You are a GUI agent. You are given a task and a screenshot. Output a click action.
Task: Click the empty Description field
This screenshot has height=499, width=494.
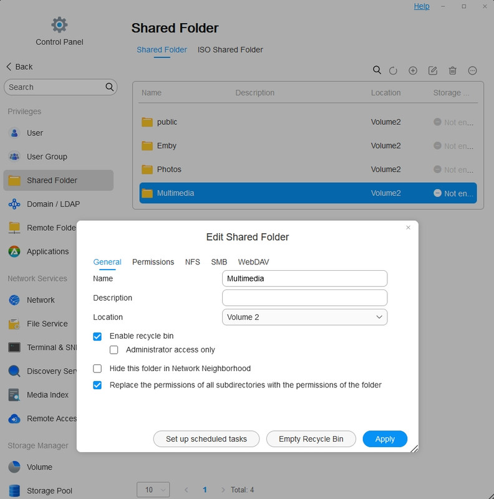click(x=304, y=298)
